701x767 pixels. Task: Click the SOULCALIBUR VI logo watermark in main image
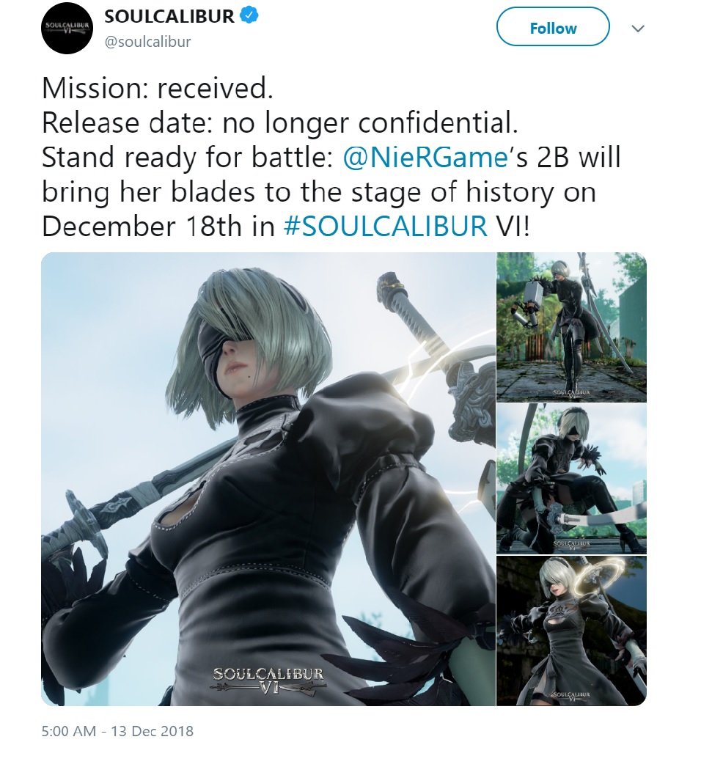pos(268,681)
